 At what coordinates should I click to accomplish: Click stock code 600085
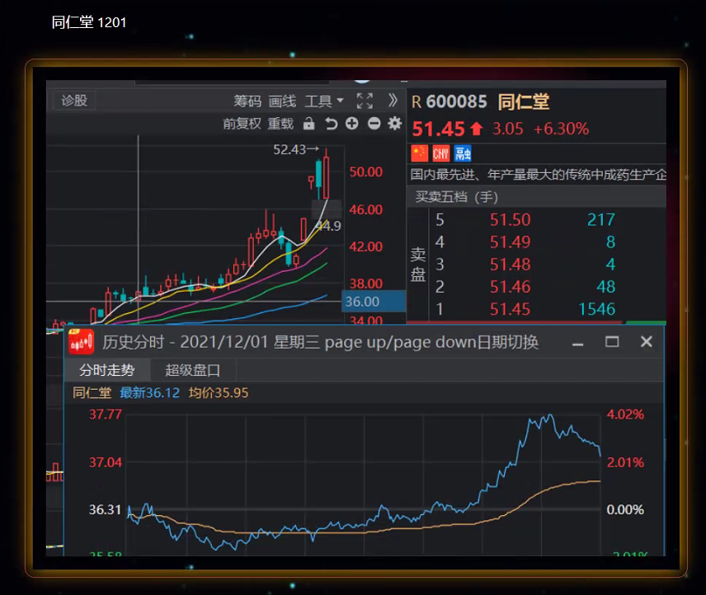click(457, 101)
